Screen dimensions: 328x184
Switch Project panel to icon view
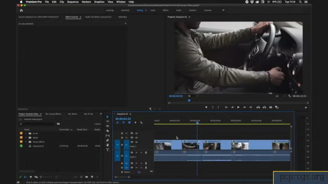click(x=31, y=177)
